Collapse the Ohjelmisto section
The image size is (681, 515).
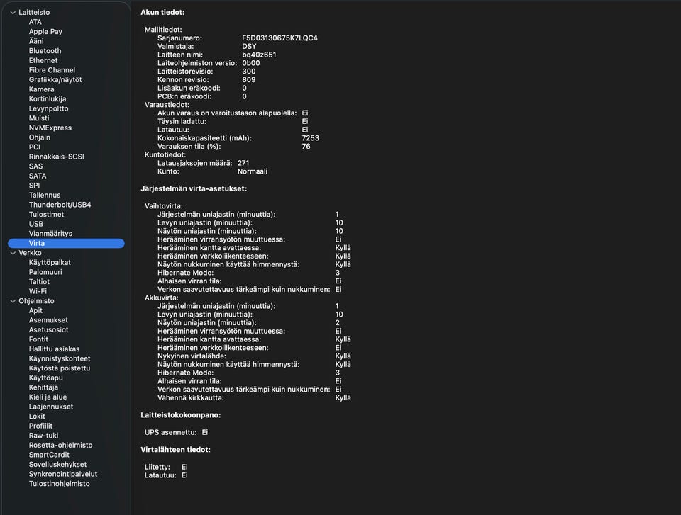coord(13,301)
